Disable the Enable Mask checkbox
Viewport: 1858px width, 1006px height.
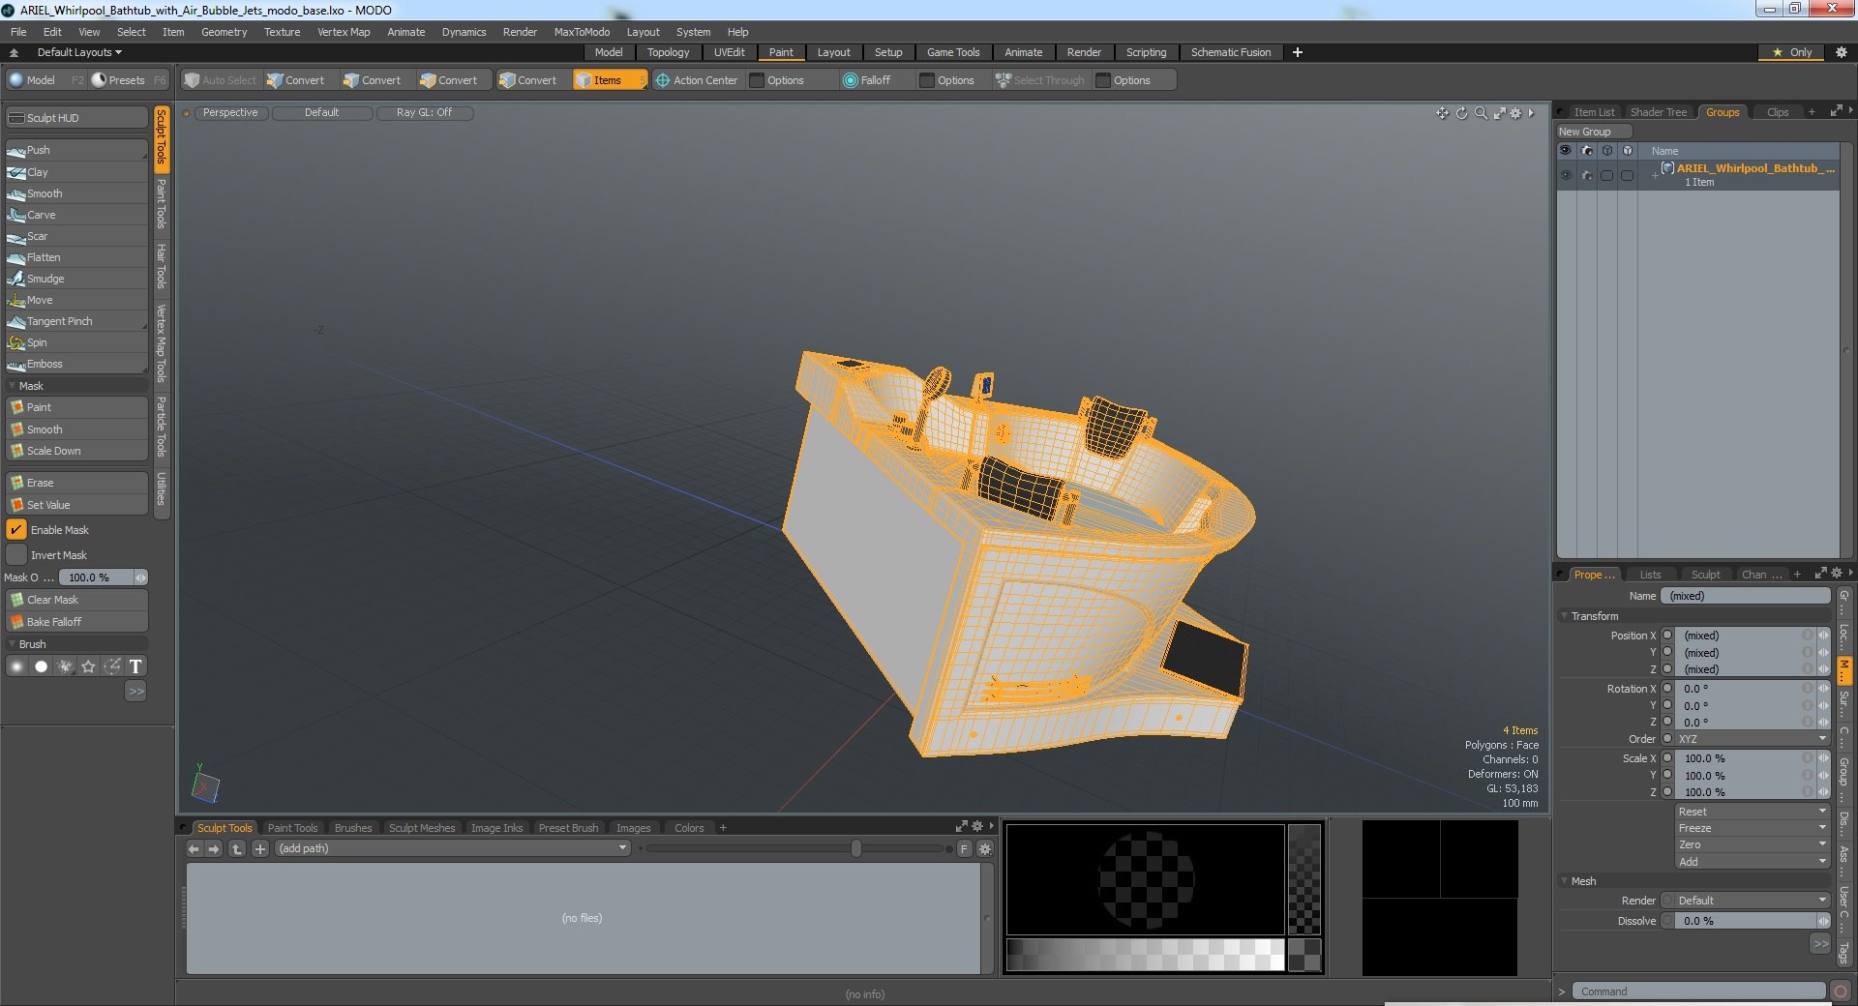point(16,530)
